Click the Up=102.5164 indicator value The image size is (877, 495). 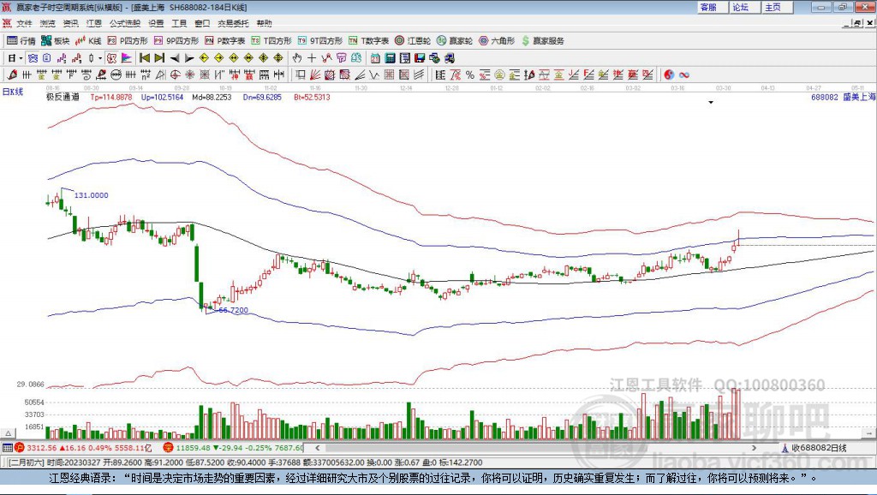click(162, 98)
